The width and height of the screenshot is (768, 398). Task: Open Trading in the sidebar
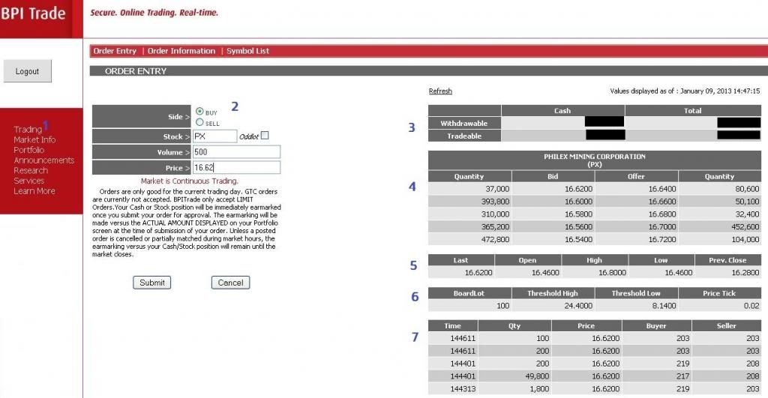28,129
